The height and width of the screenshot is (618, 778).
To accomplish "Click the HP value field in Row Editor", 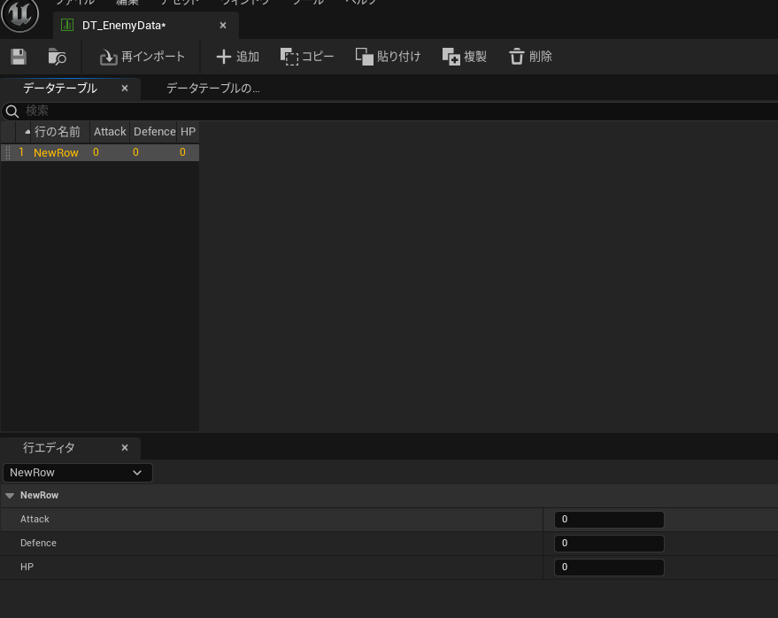I will click(609, 567).
